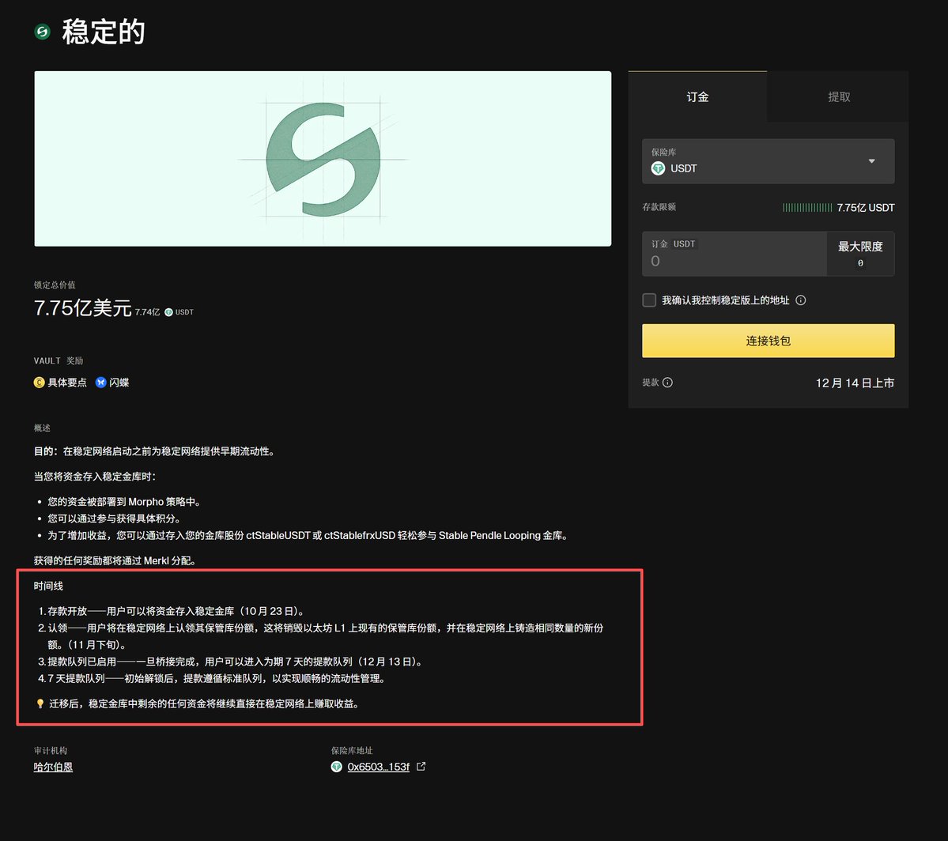Image resolution: width=948 pixels, height=841 pixels.
Task: Click the light bulb icon before 迁移后
Action: 40,703
